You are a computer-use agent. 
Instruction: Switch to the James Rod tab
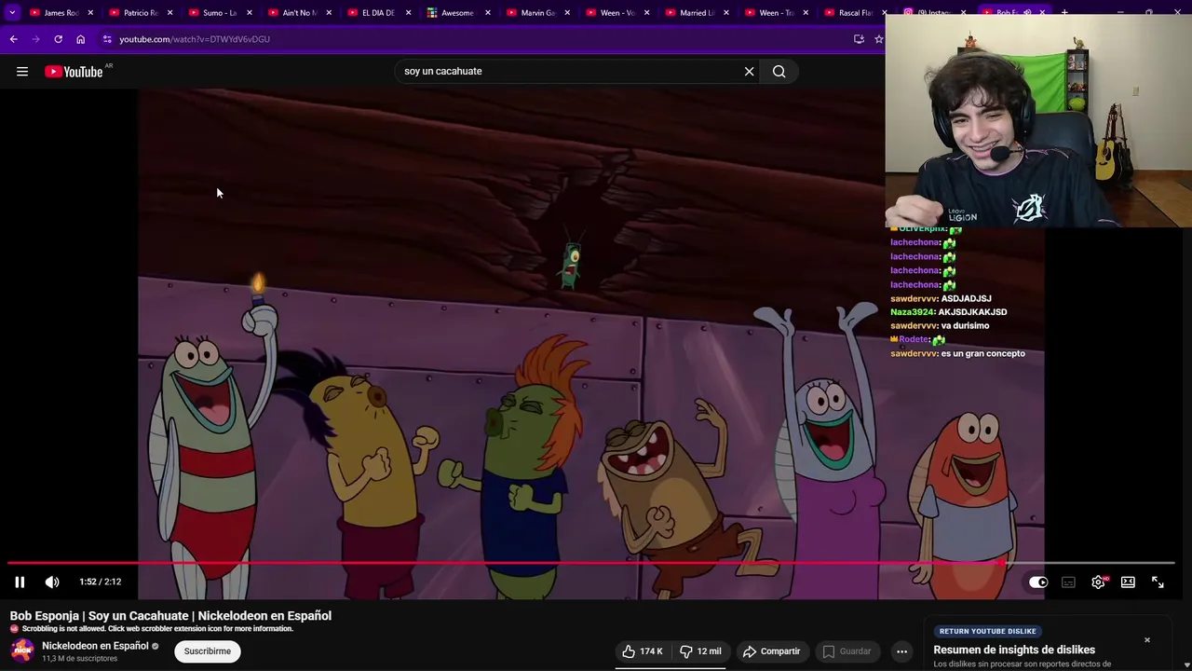point(61,13)
